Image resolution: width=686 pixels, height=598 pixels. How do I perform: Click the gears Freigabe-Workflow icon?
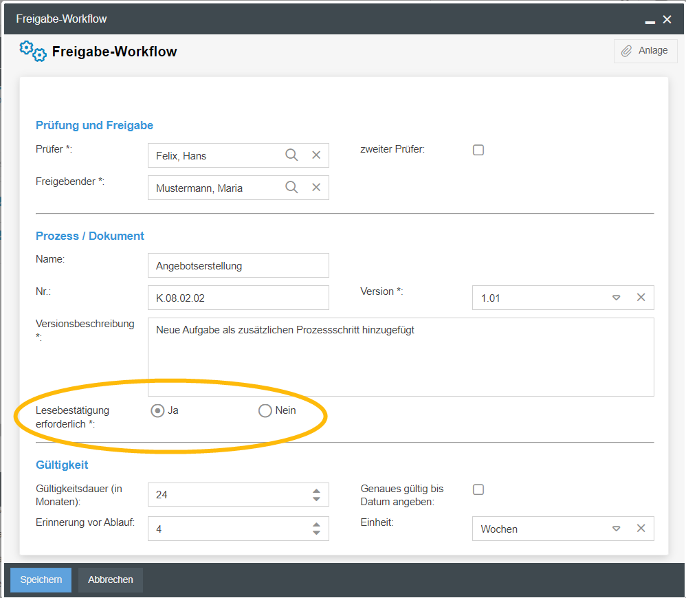click(33, 51)
